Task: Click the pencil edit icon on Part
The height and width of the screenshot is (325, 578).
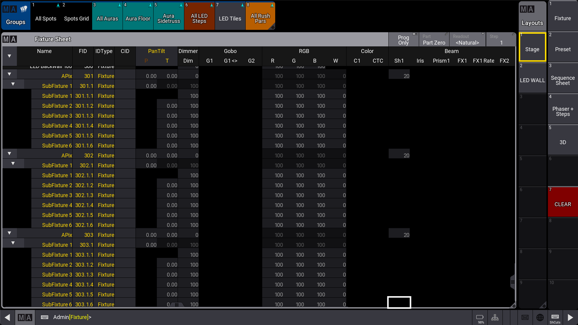Action: click(x=447, y=34)
